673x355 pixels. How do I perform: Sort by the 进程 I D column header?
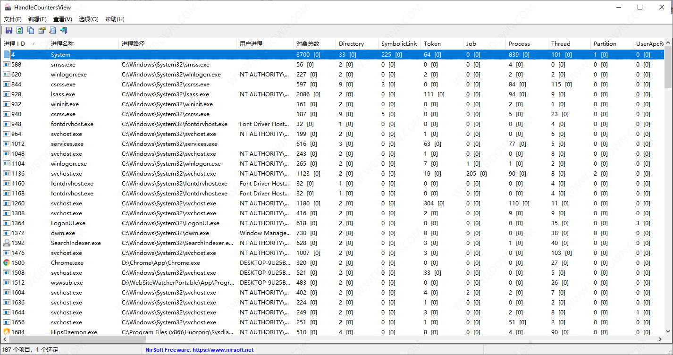click(x=24, y=44)
